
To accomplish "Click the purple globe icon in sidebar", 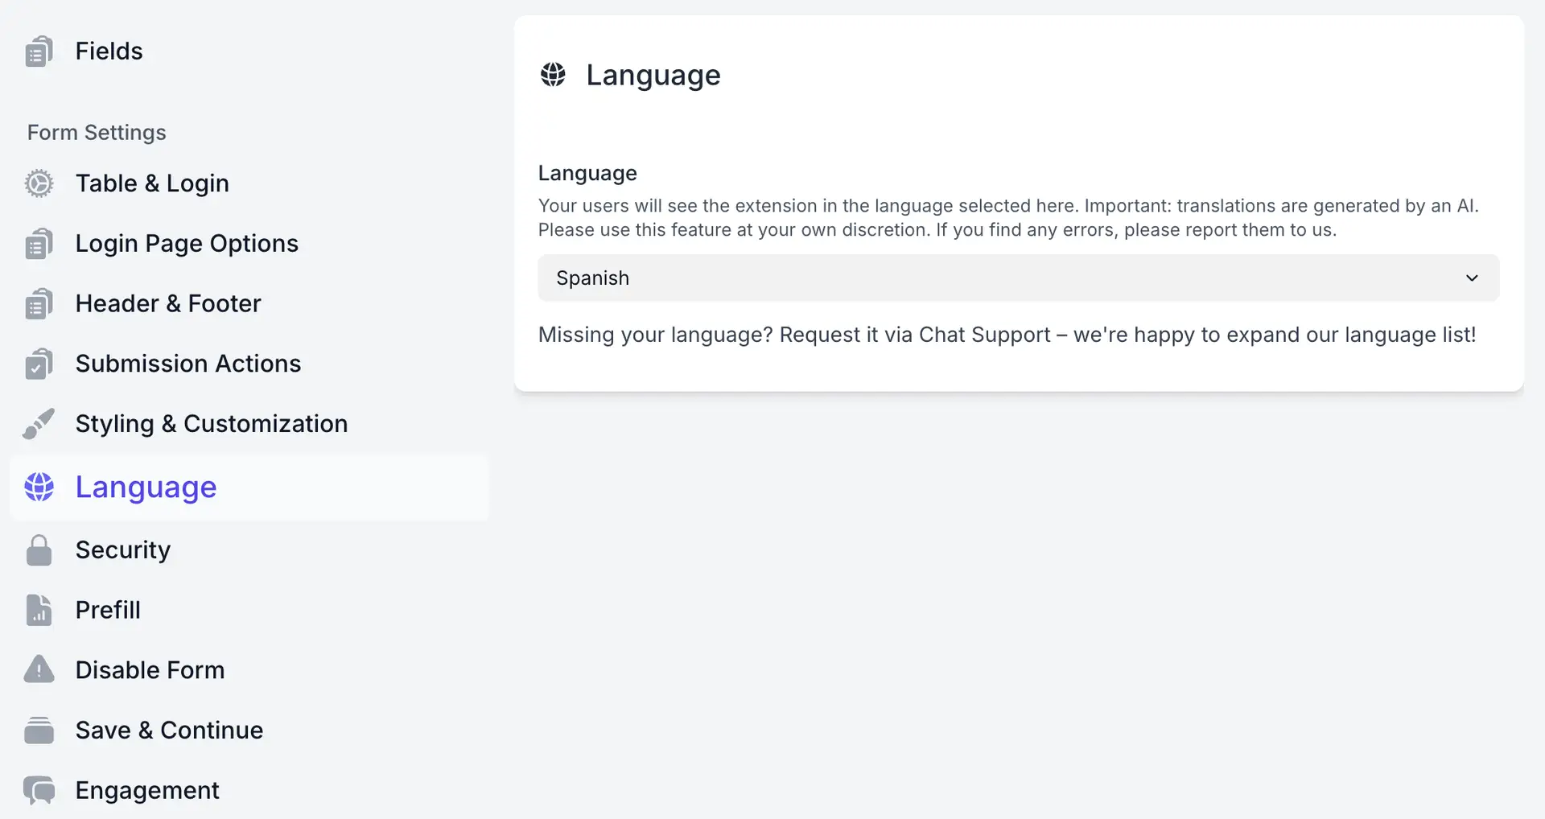I will (x=39, y=487).
